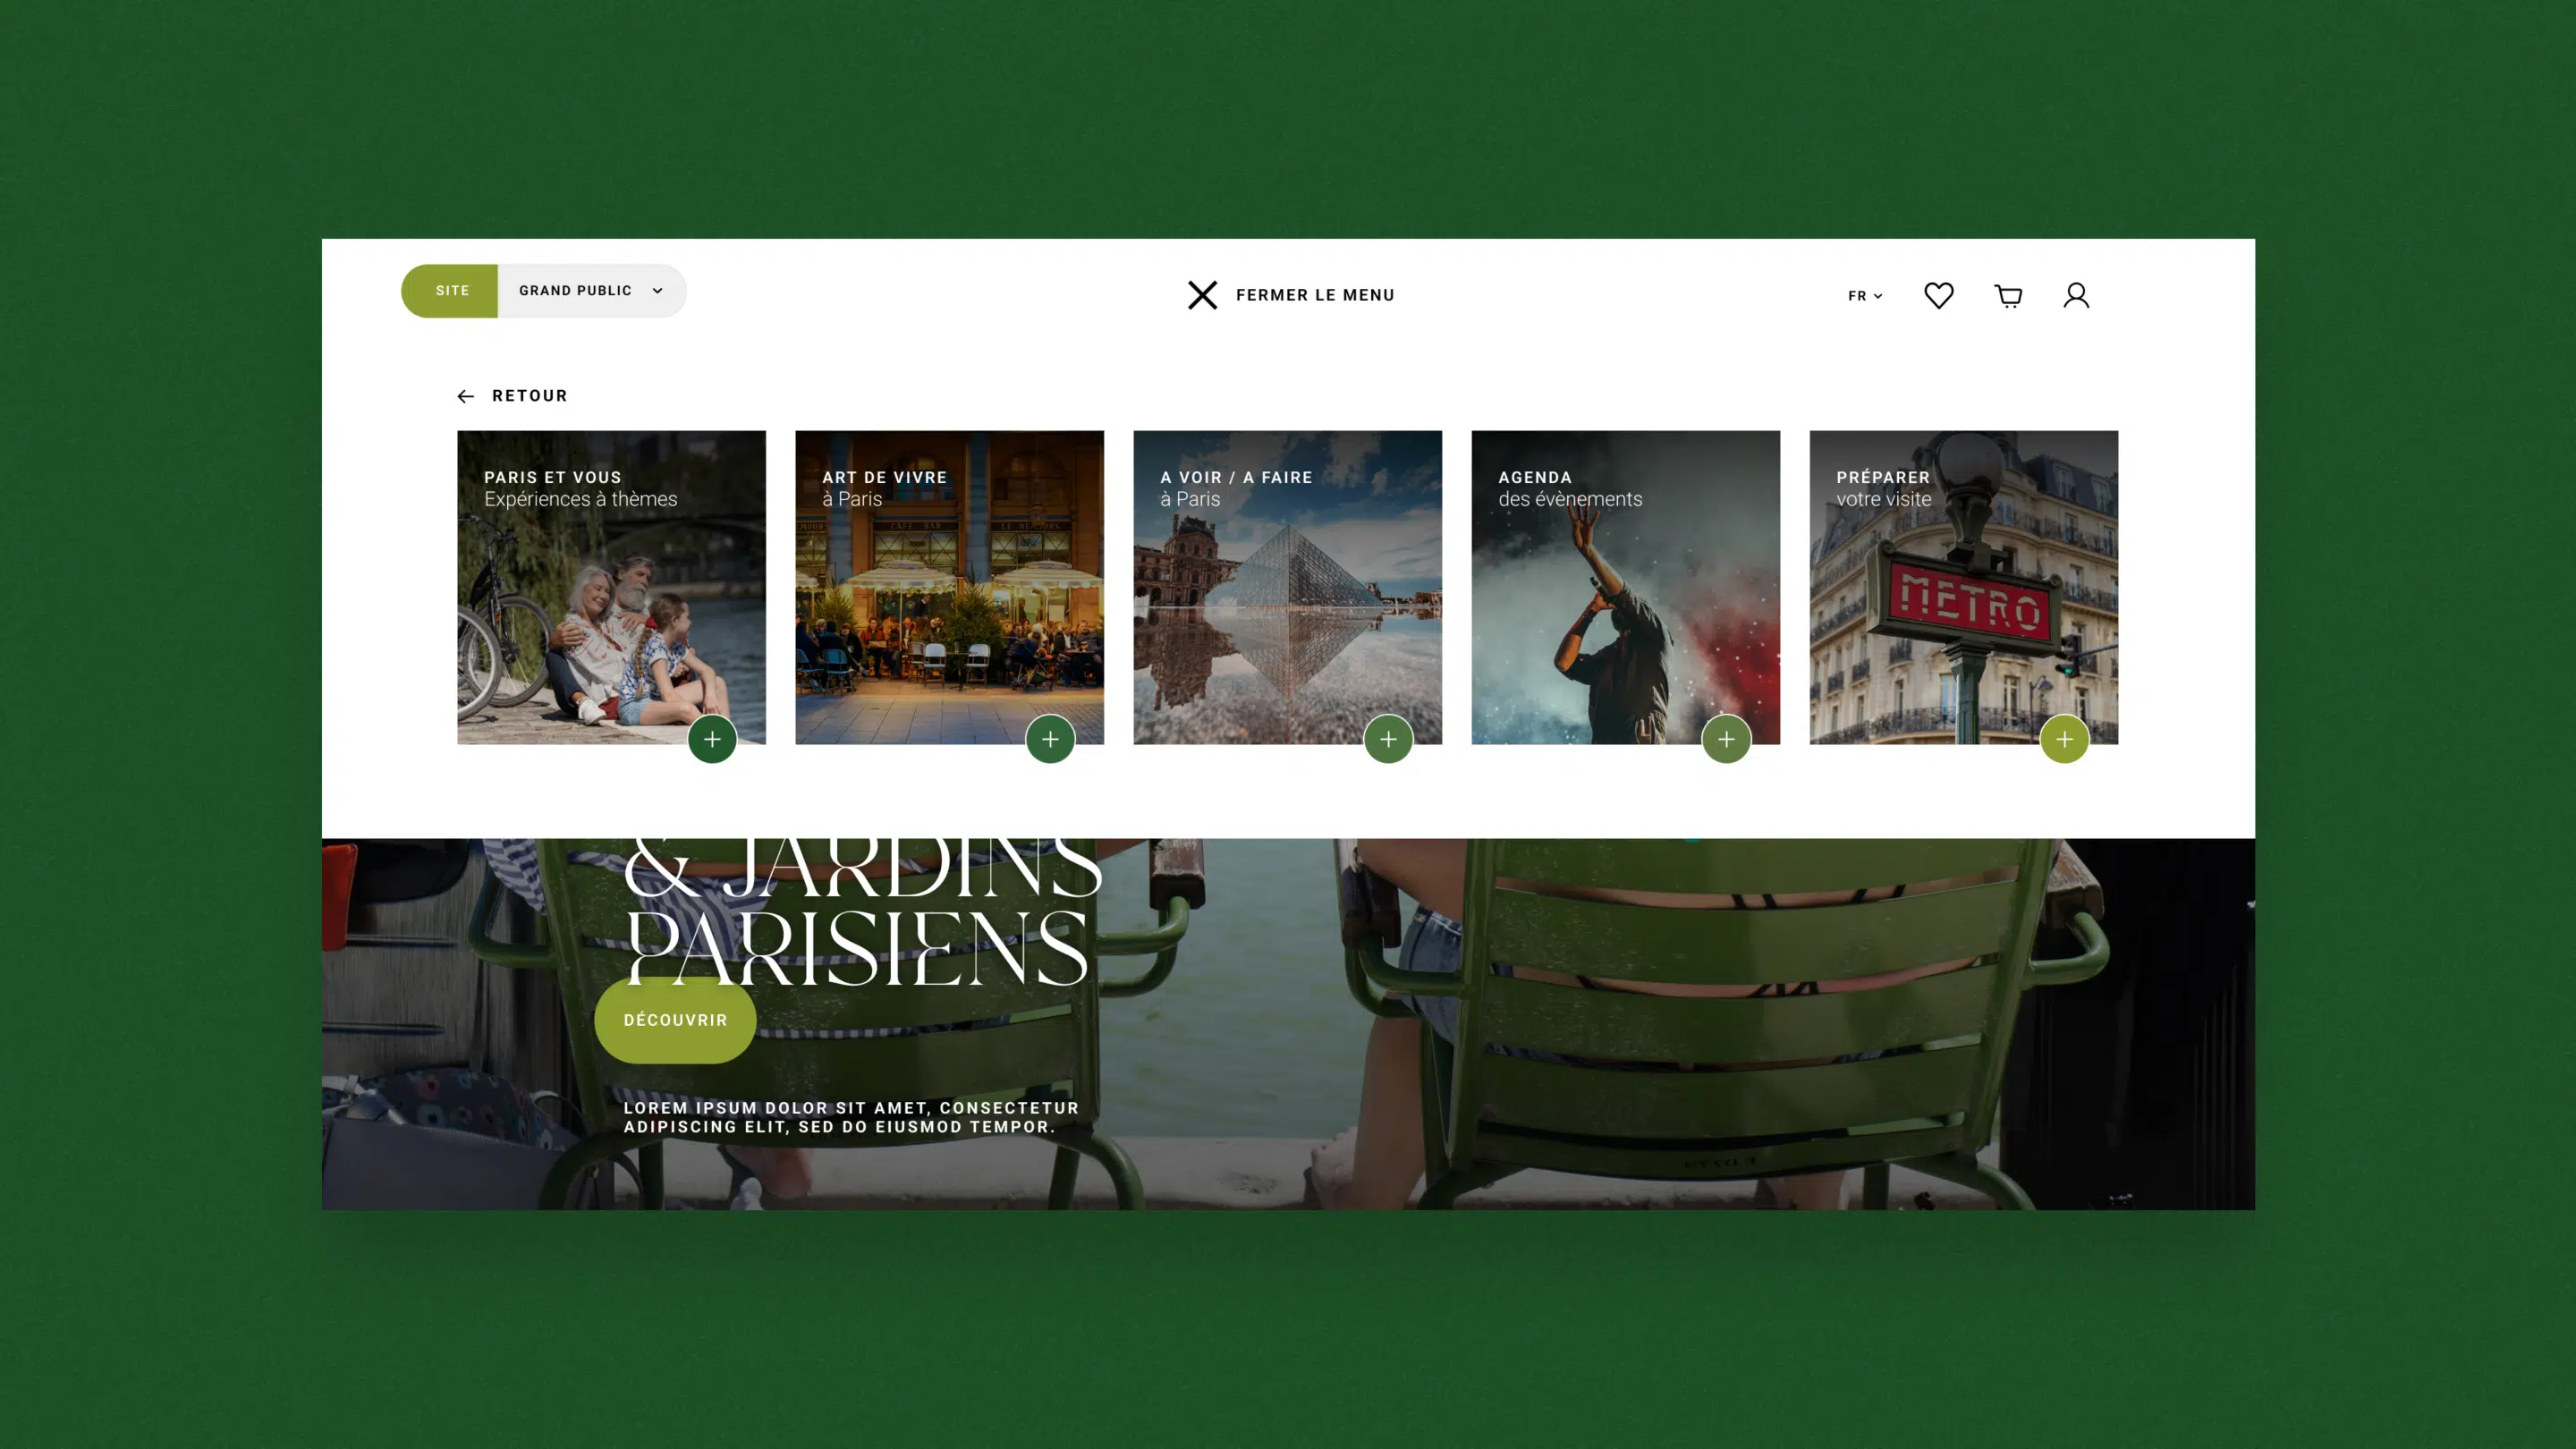Open the FR language dropdown
The image size is (2576, 1449).
click(1864, 296)
